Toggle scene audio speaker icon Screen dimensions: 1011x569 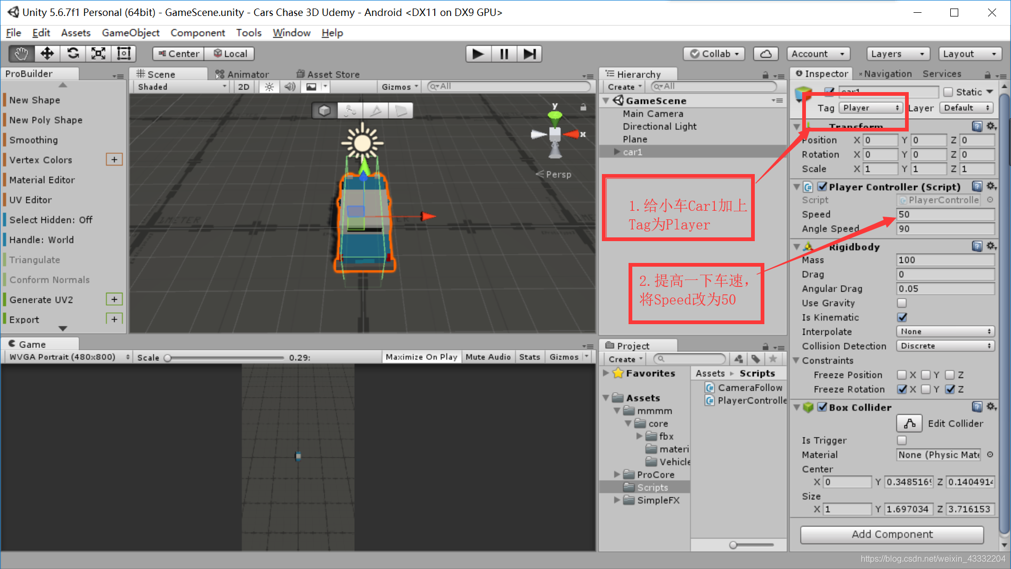pyautogui.click(x=290, y=87)
